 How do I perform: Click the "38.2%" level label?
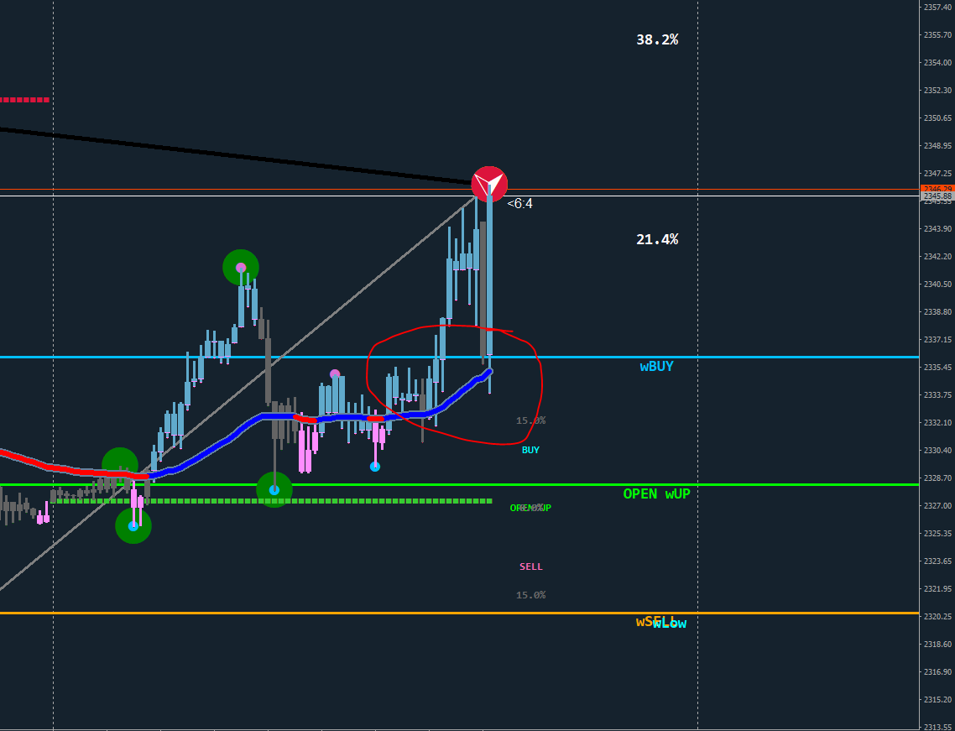click(x=657, y=39)
